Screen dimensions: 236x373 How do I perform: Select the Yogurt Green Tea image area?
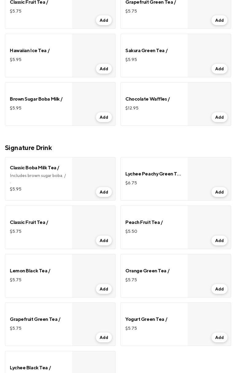click(209, 318)
